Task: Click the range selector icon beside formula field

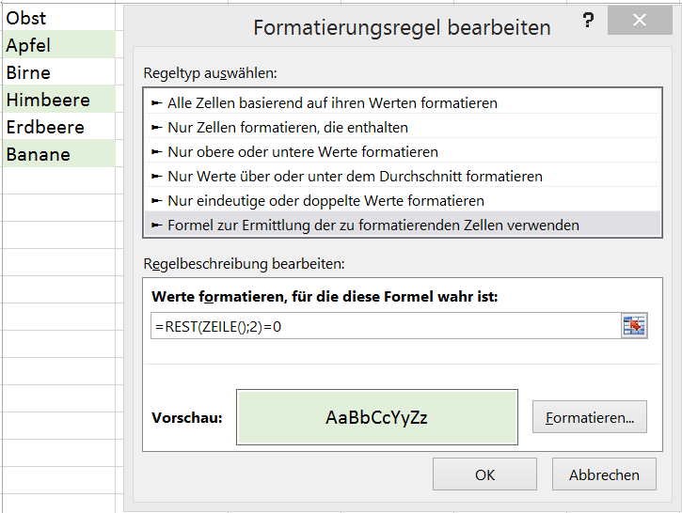Action: click(x=634, y=326)
